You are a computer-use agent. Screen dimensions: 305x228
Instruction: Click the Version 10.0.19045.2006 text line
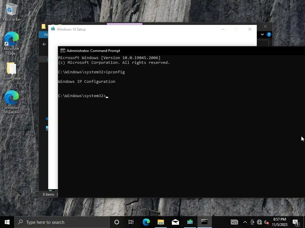coord(109,58)
